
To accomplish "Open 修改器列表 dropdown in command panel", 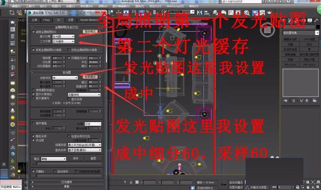I will pyautogui.click(x=301, y=33).
